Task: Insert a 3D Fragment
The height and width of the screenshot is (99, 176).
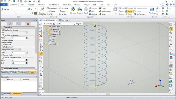Action: click(140, 14)
